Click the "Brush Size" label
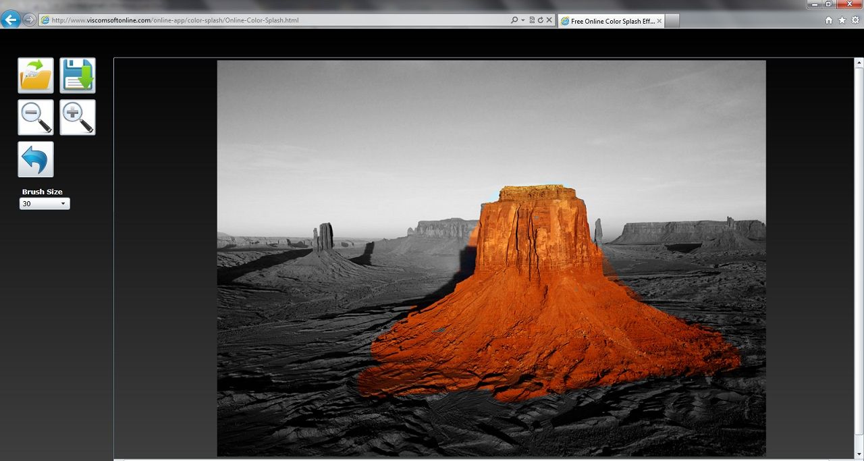The image size is (864, 461). pyautogui.click(x=43, y=192)
